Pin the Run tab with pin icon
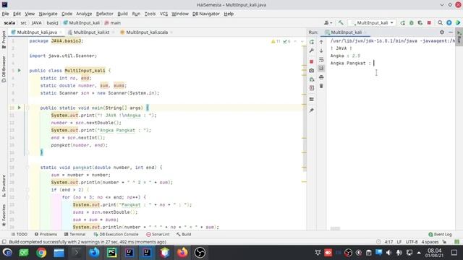Viewport: 463px width, 260px height. tap(312, 110)
